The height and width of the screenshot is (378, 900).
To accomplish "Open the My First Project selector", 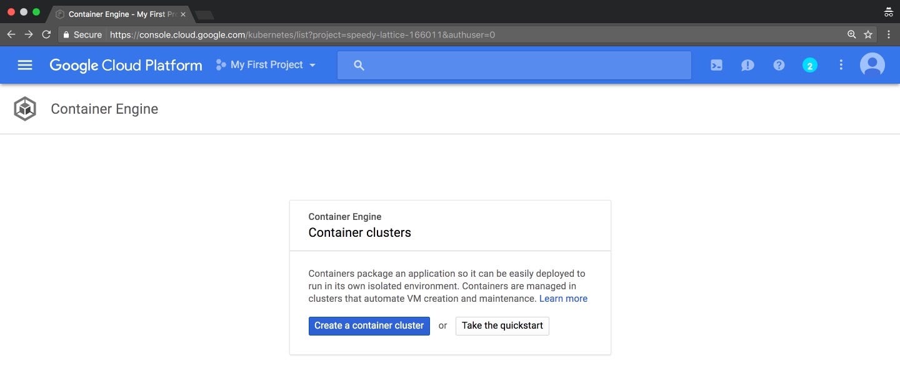I will (x=266, y=65).
